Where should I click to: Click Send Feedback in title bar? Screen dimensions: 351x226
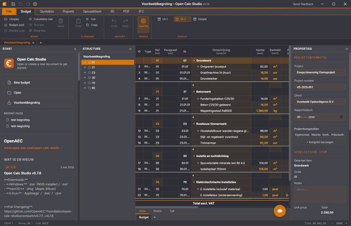click(303, 4)
